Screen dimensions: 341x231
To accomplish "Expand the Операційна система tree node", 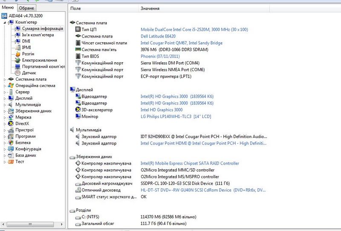I will point(5,86).
